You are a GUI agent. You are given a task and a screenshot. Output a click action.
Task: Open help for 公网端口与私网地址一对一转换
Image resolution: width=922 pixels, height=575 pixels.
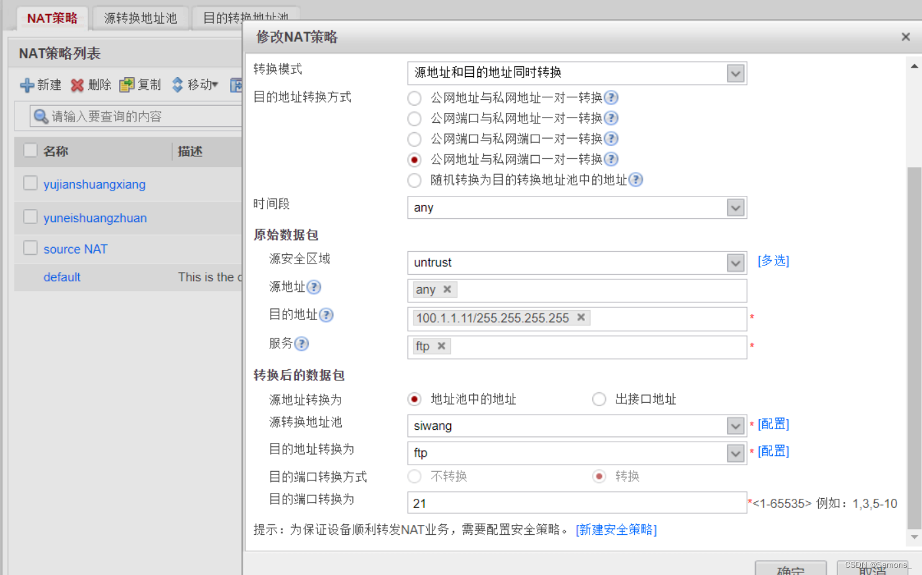pyautogui.click(x=611, y=118)
